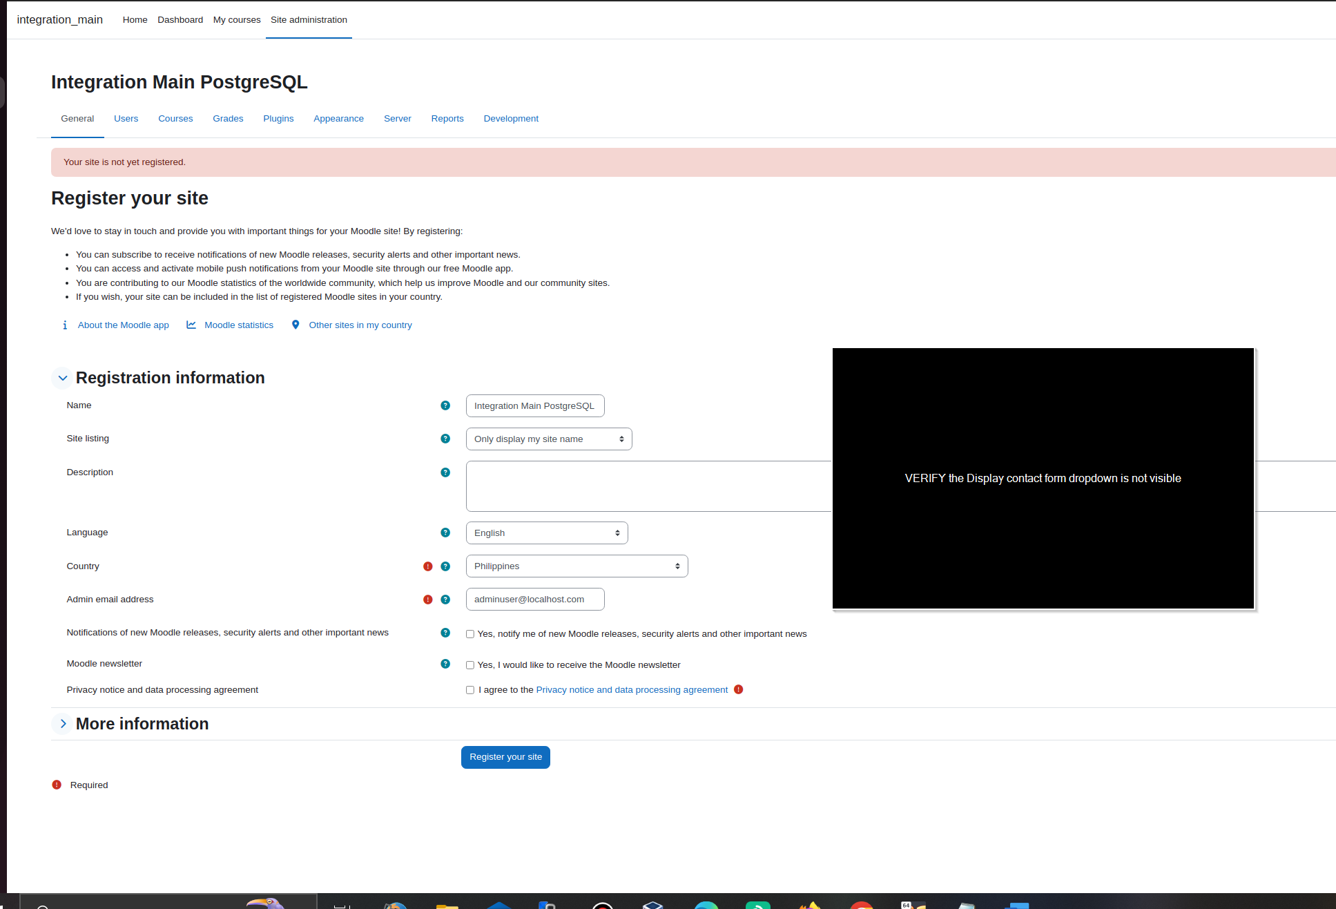Screen dimensions: 1336x909
Task: Click into the Description text area
Action: coord(648,486)
